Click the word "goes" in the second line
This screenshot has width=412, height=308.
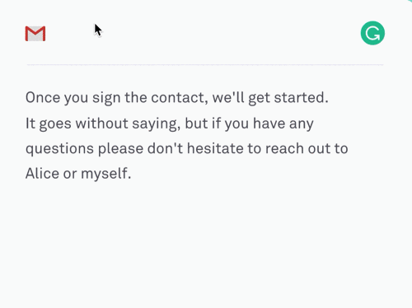click(x=55, y=124)
